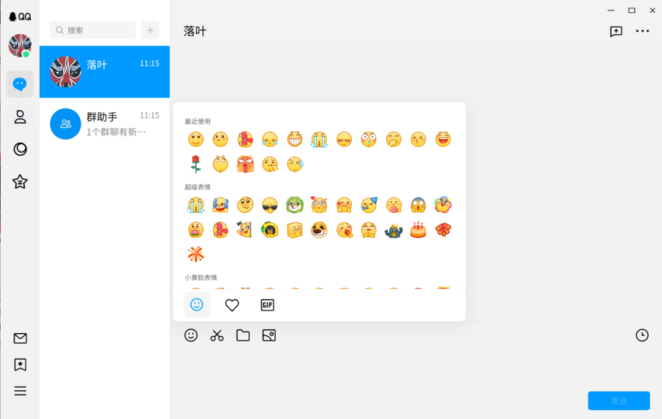Viewport: 662px width, 419px height.
Task: Click the start group chat icon button
Action: [x=616, y=31]
